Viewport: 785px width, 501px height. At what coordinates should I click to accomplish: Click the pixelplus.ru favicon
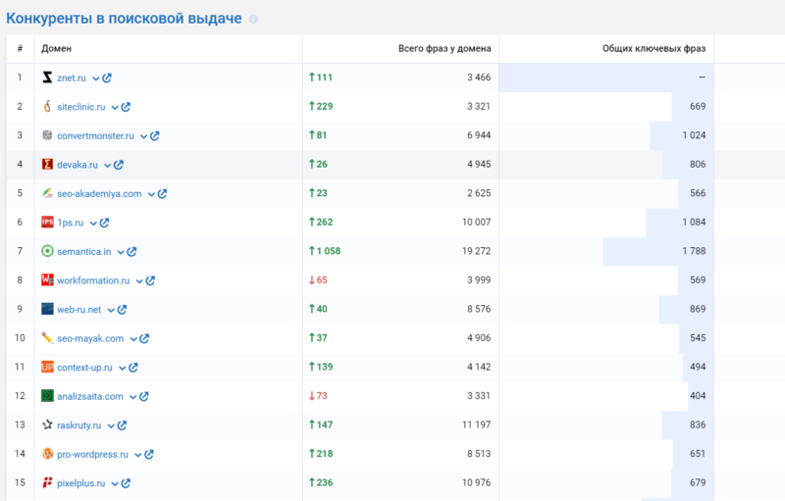pyautogui.click(x=47, y=483)
